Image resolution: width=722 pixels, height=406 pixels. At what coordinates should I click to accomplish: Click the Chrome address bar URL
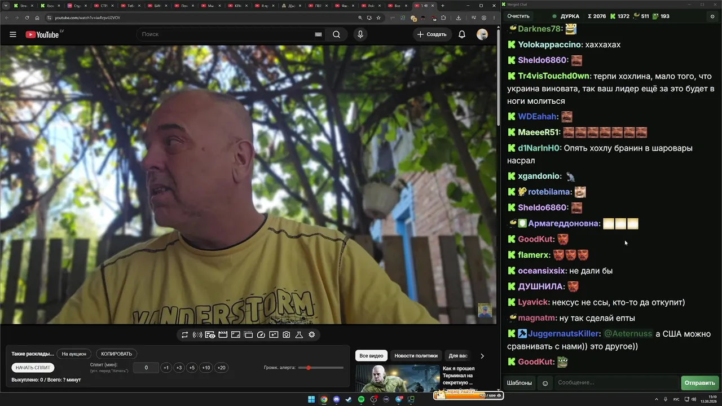point(87,17)
